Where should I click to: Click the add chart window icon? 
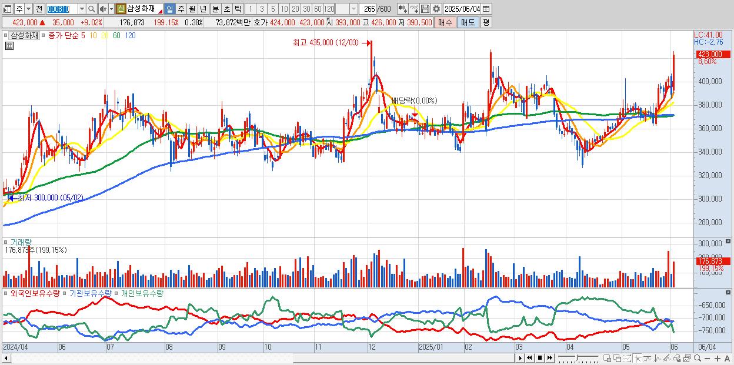pos(608,359)
